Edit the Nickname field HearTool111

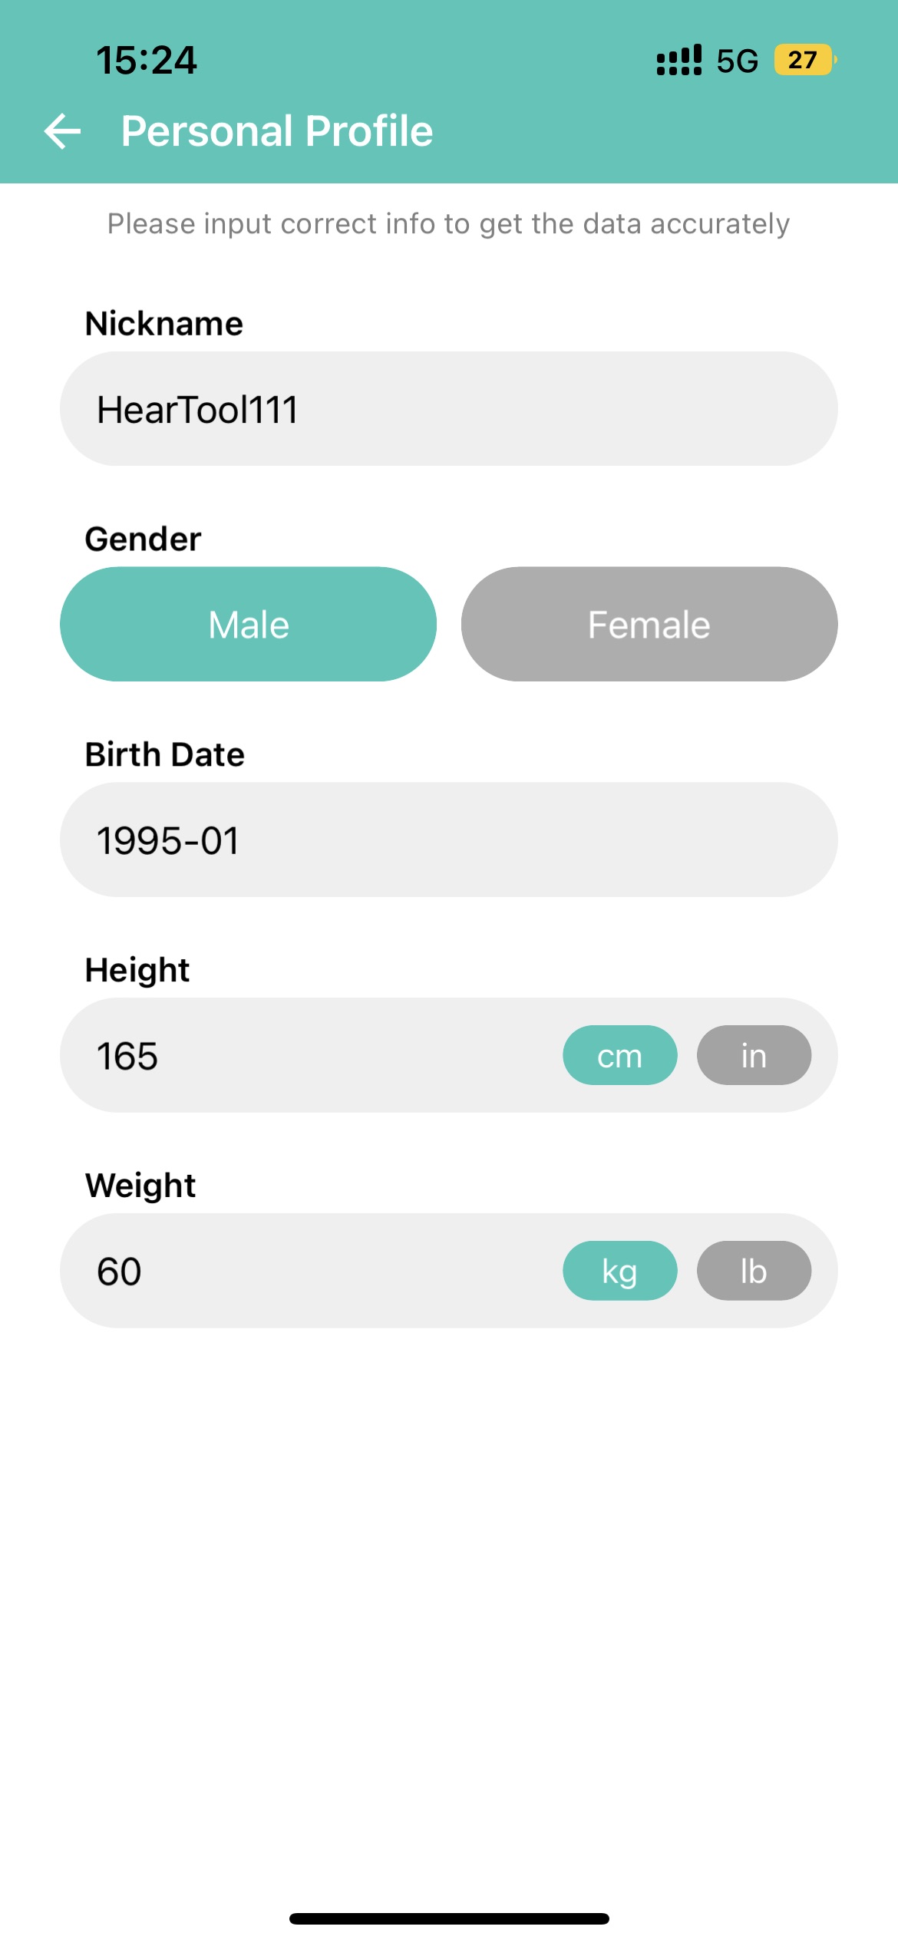click(448, 409)
